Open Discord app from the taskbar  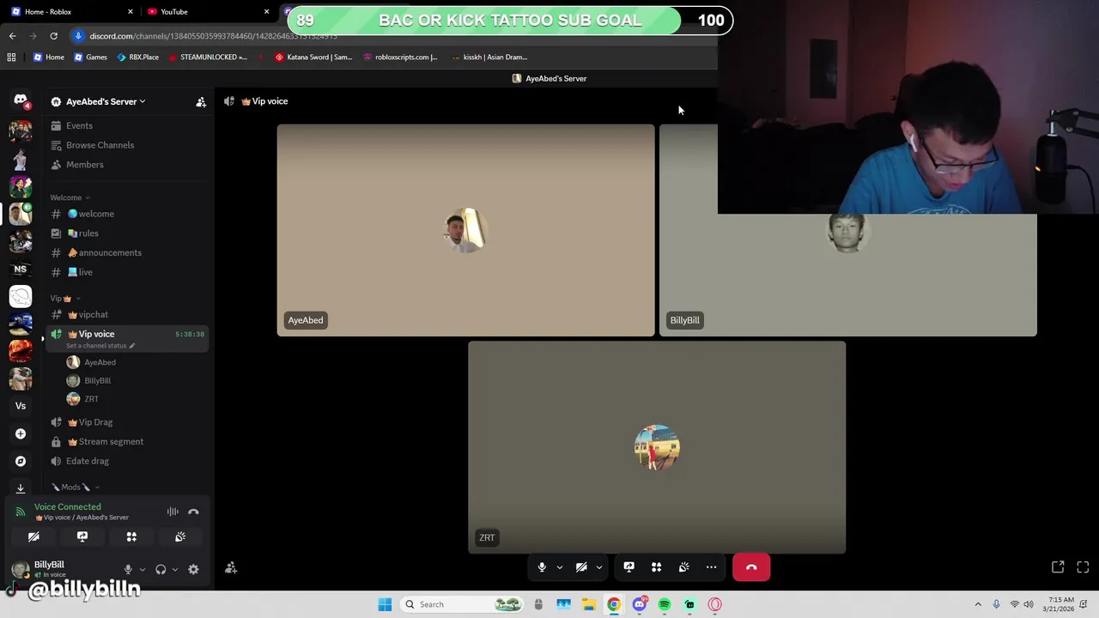tap(639, 604)
